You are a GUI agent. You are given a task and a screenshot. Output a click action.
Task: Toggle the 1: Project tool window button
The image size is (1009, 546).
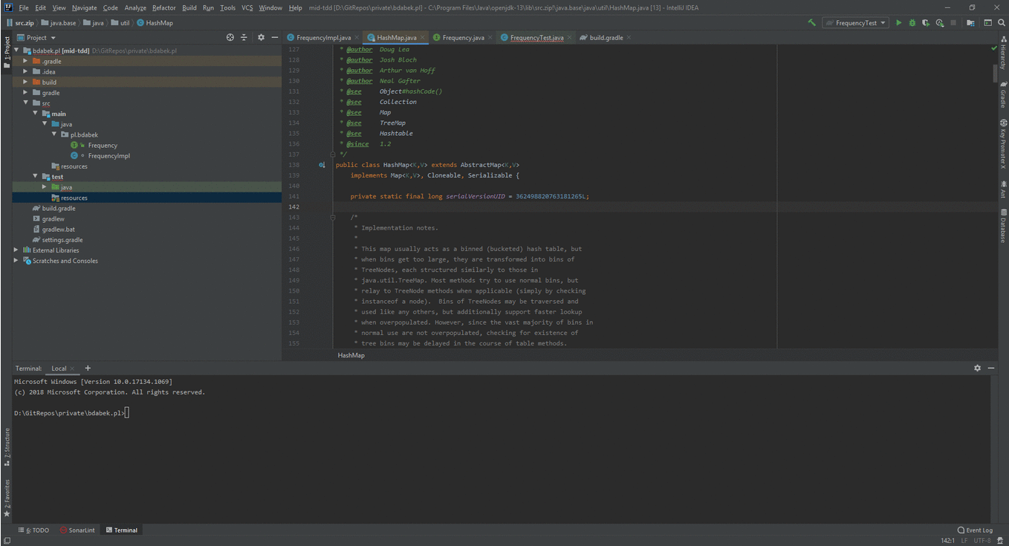[7, 51]
